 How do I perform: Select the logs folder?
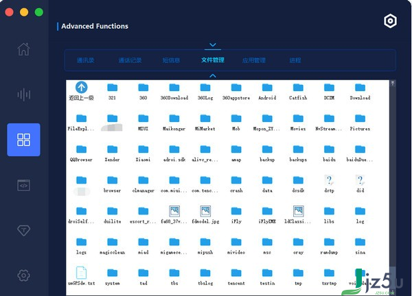(x=82, y=246)
